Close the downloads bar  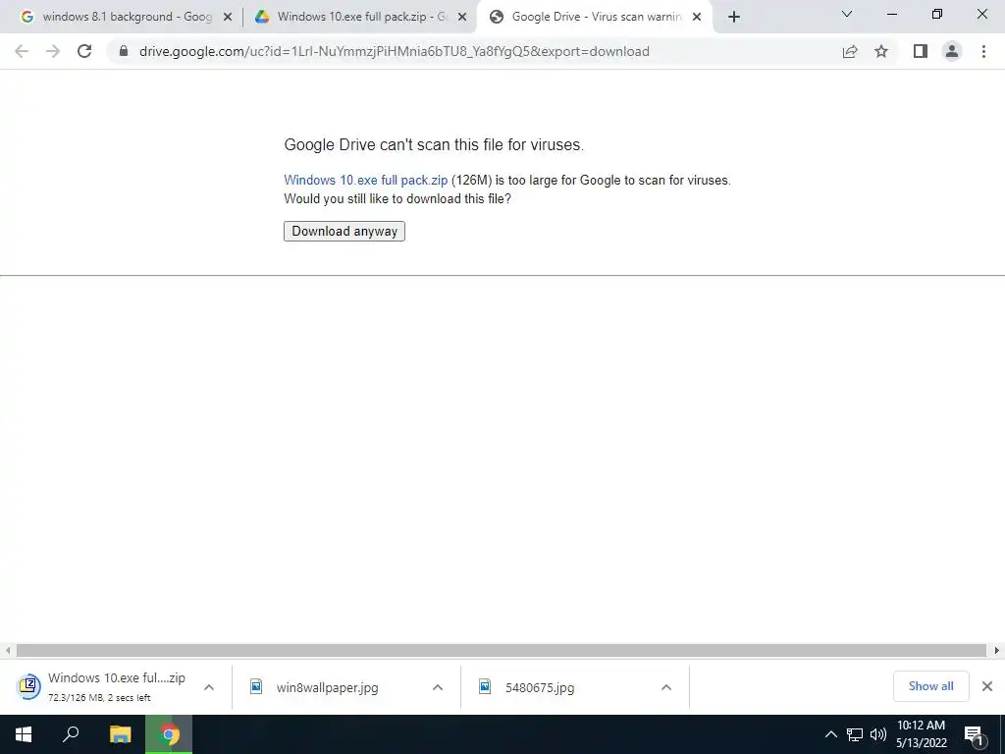987,686
